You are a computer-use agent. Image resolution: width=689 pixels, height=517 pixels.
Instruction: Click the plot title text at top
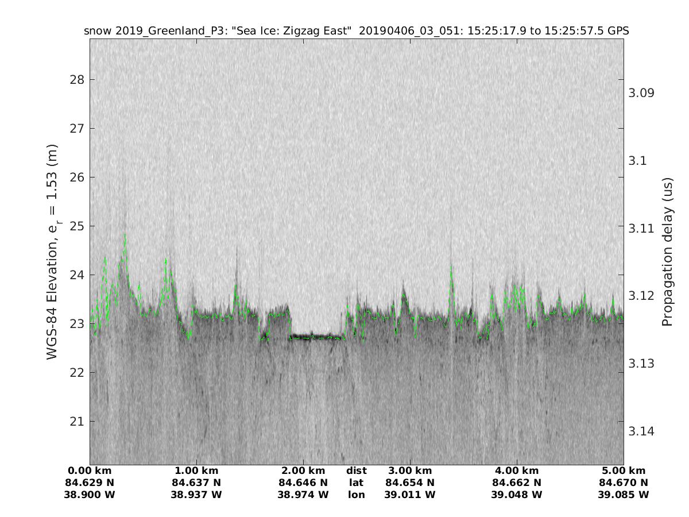click(357, 31)
